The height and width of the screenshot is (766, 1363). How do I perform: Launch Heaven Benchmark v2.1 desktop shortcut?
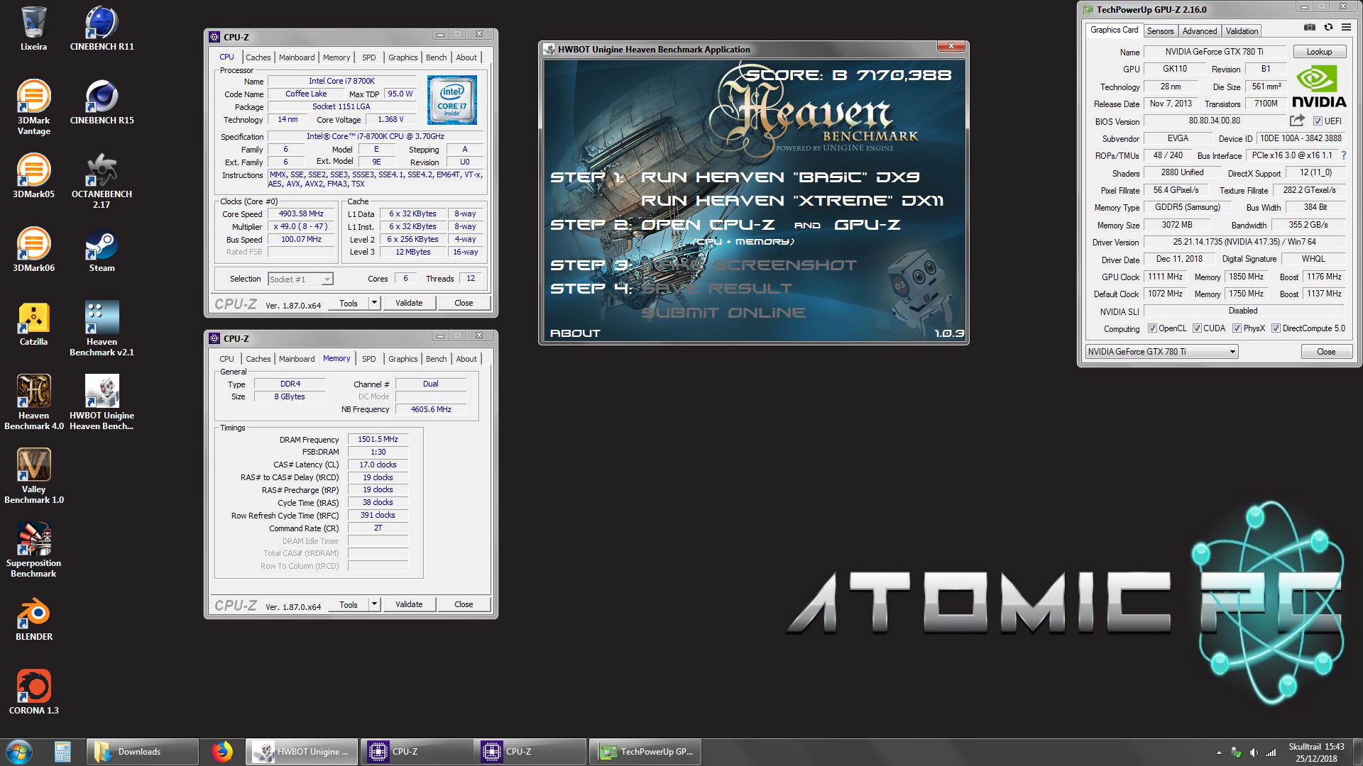click(x=102, y=328)
